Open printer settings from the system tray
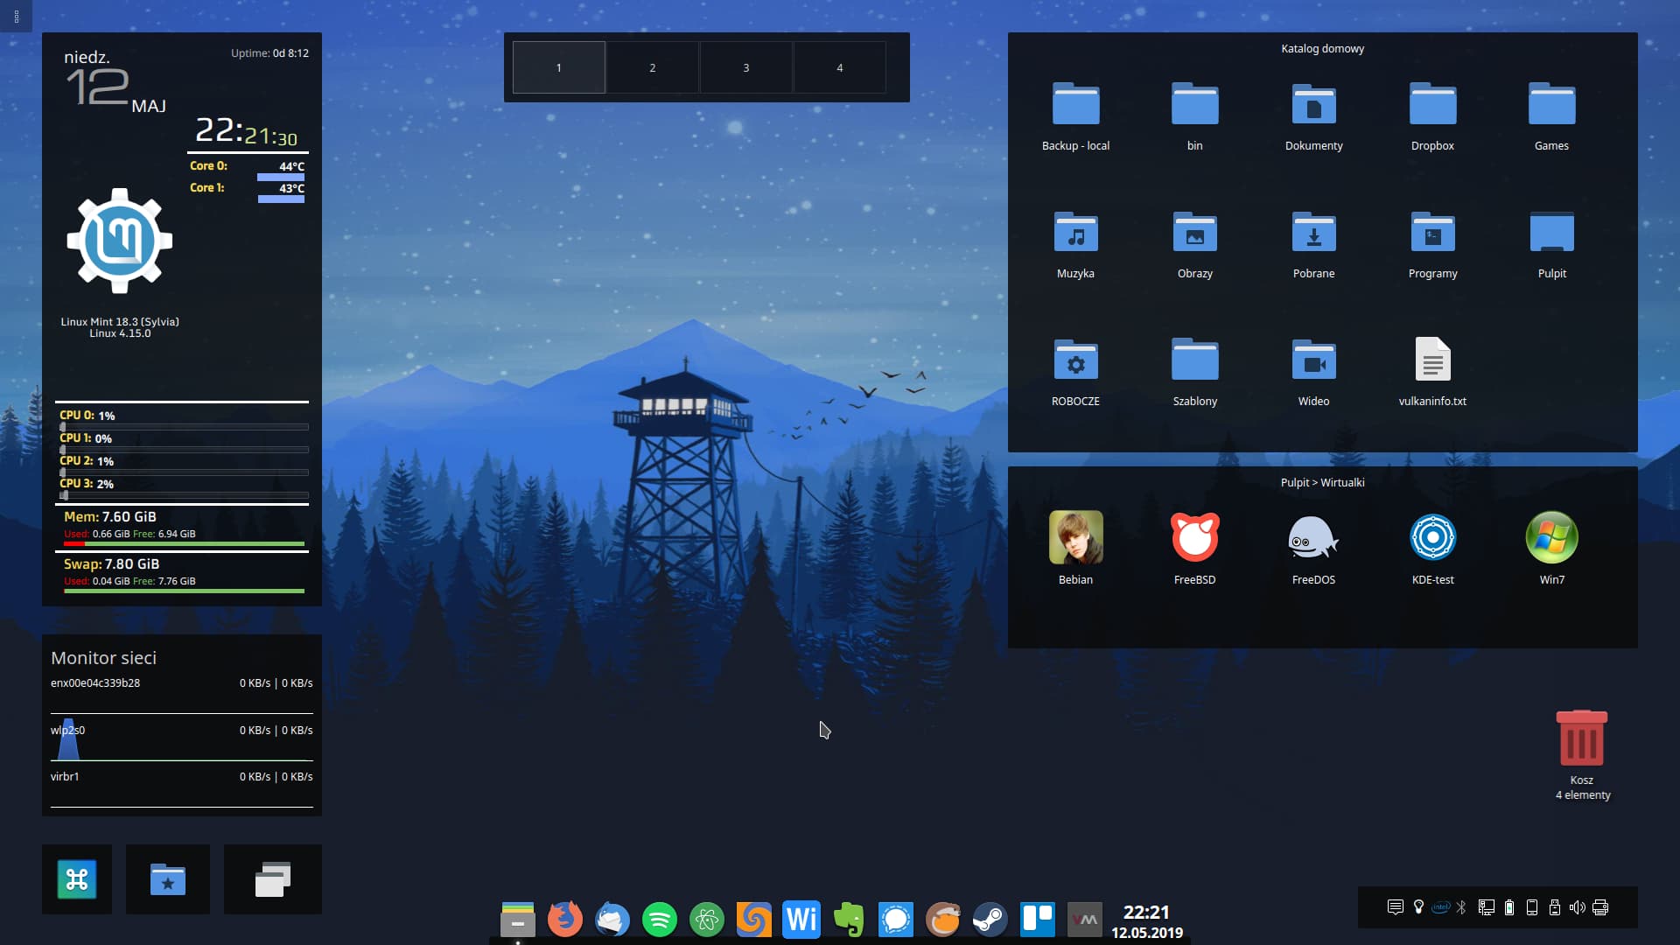 (1600, 907)
